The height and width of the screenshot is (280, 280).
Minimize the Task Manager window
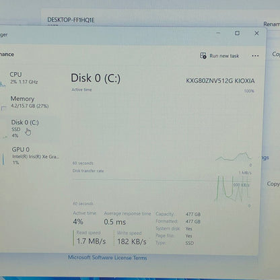point(218,33)
